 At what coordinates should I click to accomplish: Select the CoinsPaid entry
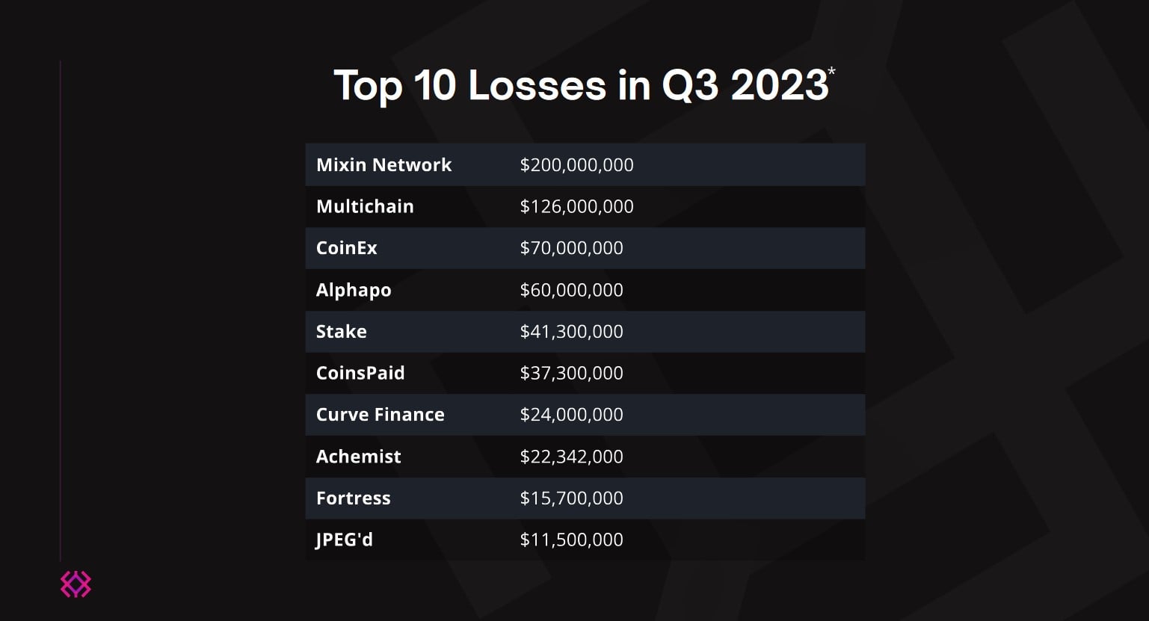[360, 373]
